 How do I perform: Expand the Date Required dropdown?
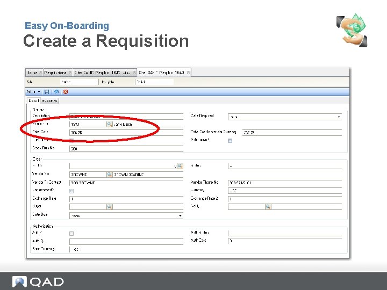pos(339,117)
